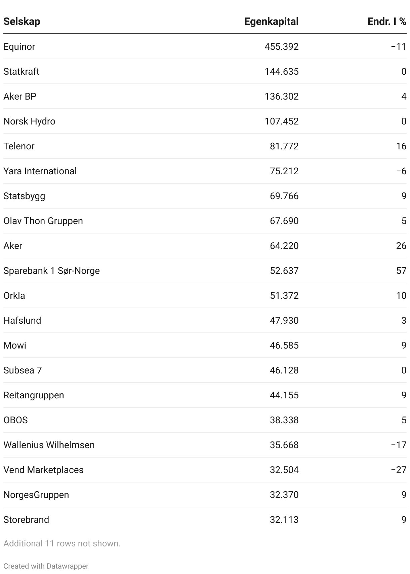Select the Wallenius Wilhelmsen row name

pos(49,445)
